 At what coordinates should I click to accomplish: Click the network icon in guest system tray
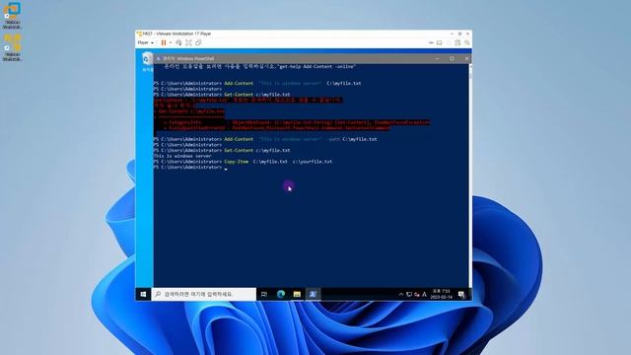409,295
